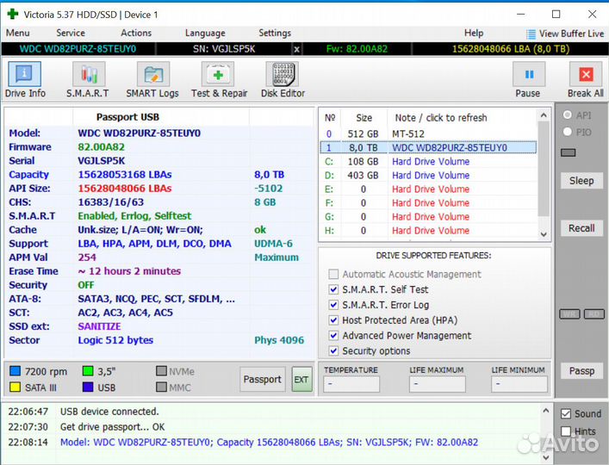Click the 'USB device connected.' log line
609x465 pixels.
pyautogui.click(x=109, y=412)
